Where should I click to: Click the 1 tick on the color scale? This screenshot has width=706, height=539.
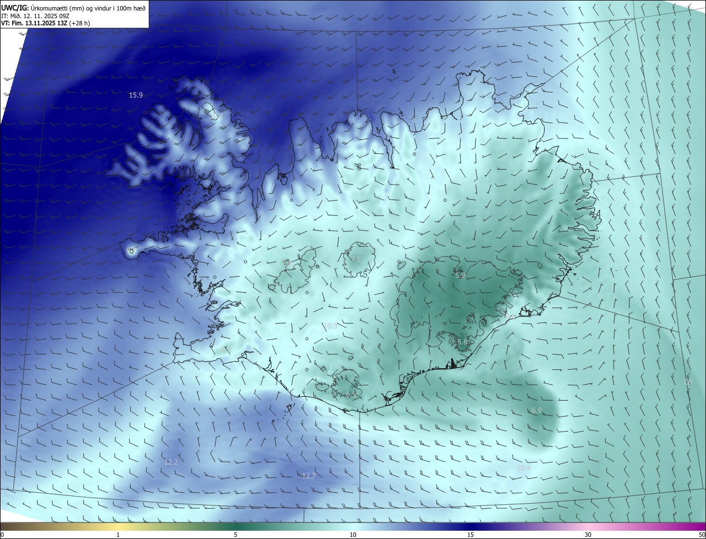pos(118,535)
